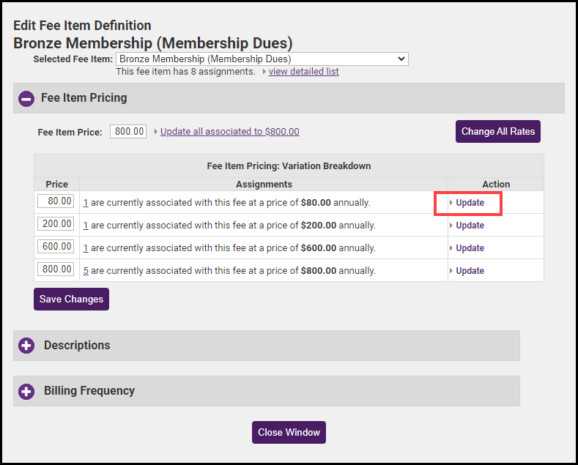Open the Selected Fee Item dropdown
578x465 pixels.
click(262, 59)
